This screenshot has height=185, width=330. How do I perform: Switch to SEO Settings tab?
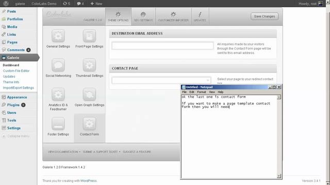[143, 16]
